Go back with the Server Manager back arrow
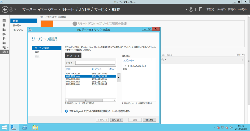This screenshot has width=250, height=131. (5, 9)
